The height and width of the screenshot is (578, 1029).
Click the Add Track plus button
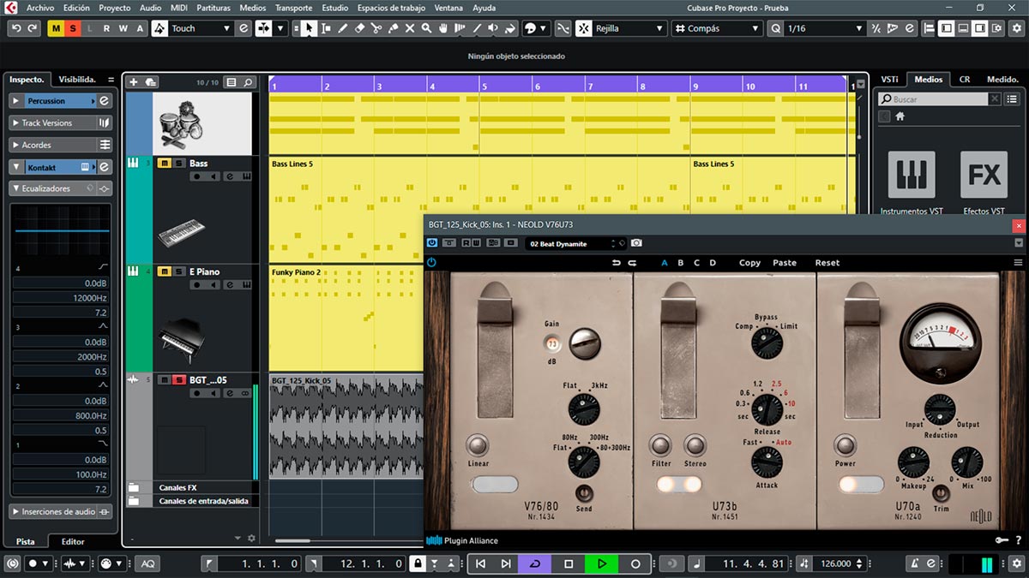[x=133, y=82]
